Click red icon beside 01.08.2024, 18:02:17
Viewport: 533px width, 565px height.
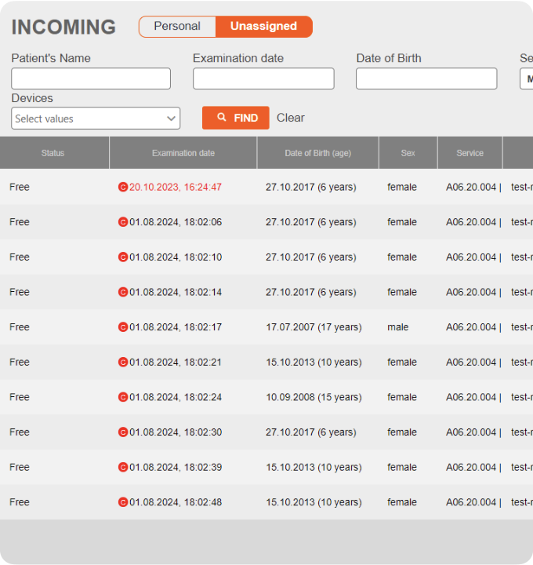coord(122,327)
